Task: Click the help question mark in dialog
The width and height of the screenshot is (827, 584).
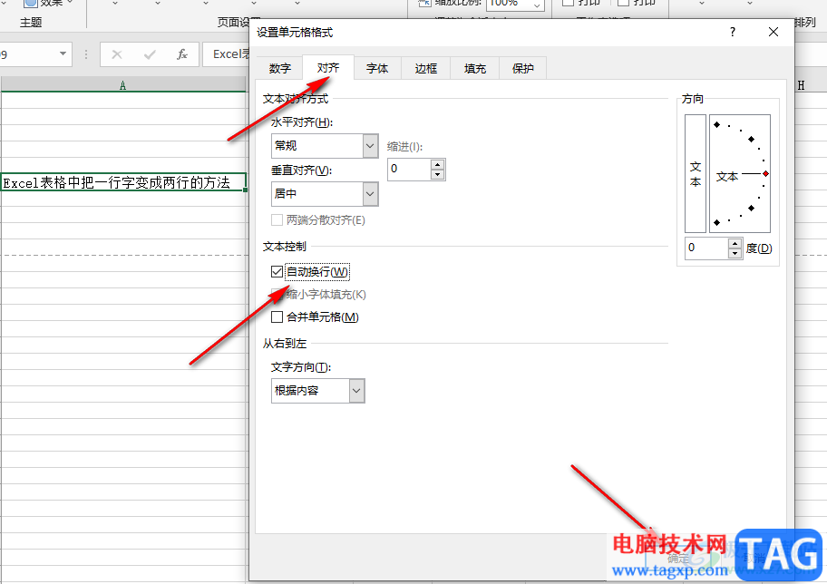Action: click(x=732, y=32)
